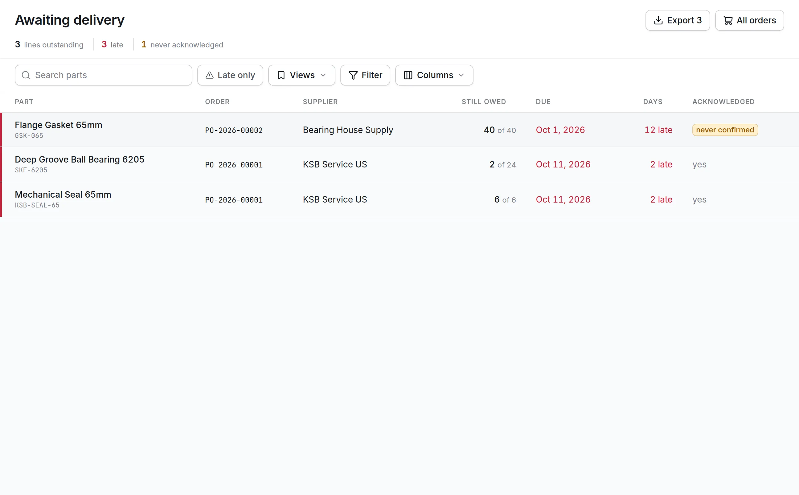
Task: Focus the Search parts field
Action: (x=104, y=75)
